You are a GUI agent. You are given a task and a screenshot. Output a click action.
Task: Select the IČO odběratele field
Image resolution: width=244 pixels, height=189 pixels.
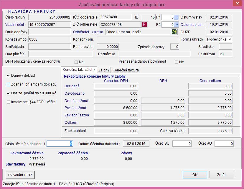pyautogui.click(x=116, y=17)
